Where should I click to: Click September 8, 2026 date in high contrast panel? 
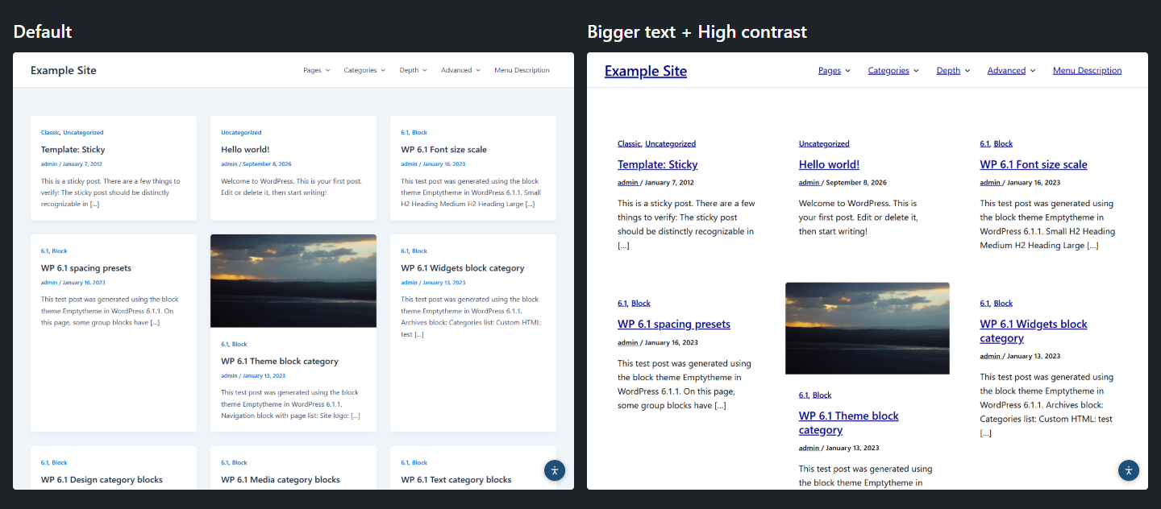(x=856, y=182)
